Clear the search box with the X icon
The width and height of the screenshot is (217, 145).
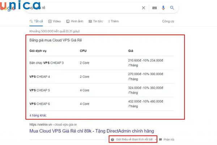[144, 8]
